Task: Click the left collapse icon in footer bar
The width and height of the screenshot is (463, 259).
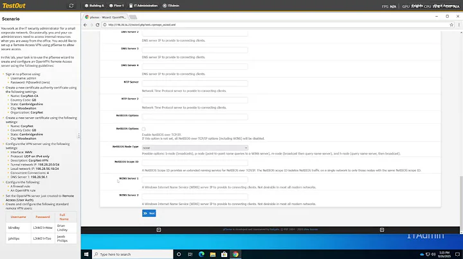Action: 159,230
